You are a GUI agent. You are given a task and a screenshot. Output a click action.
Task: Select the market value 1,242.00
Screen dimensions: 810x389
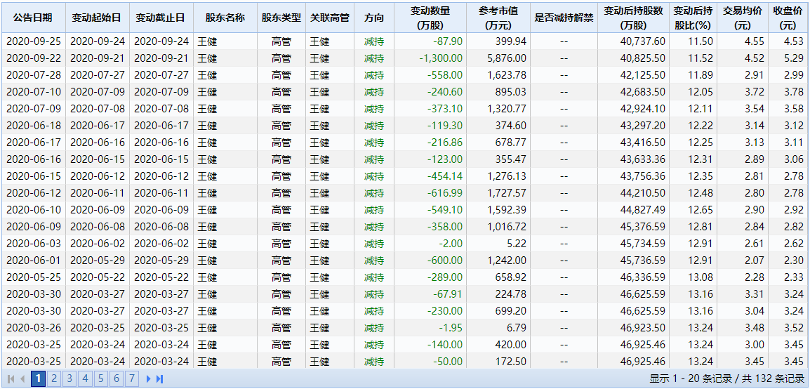(507, 261)
